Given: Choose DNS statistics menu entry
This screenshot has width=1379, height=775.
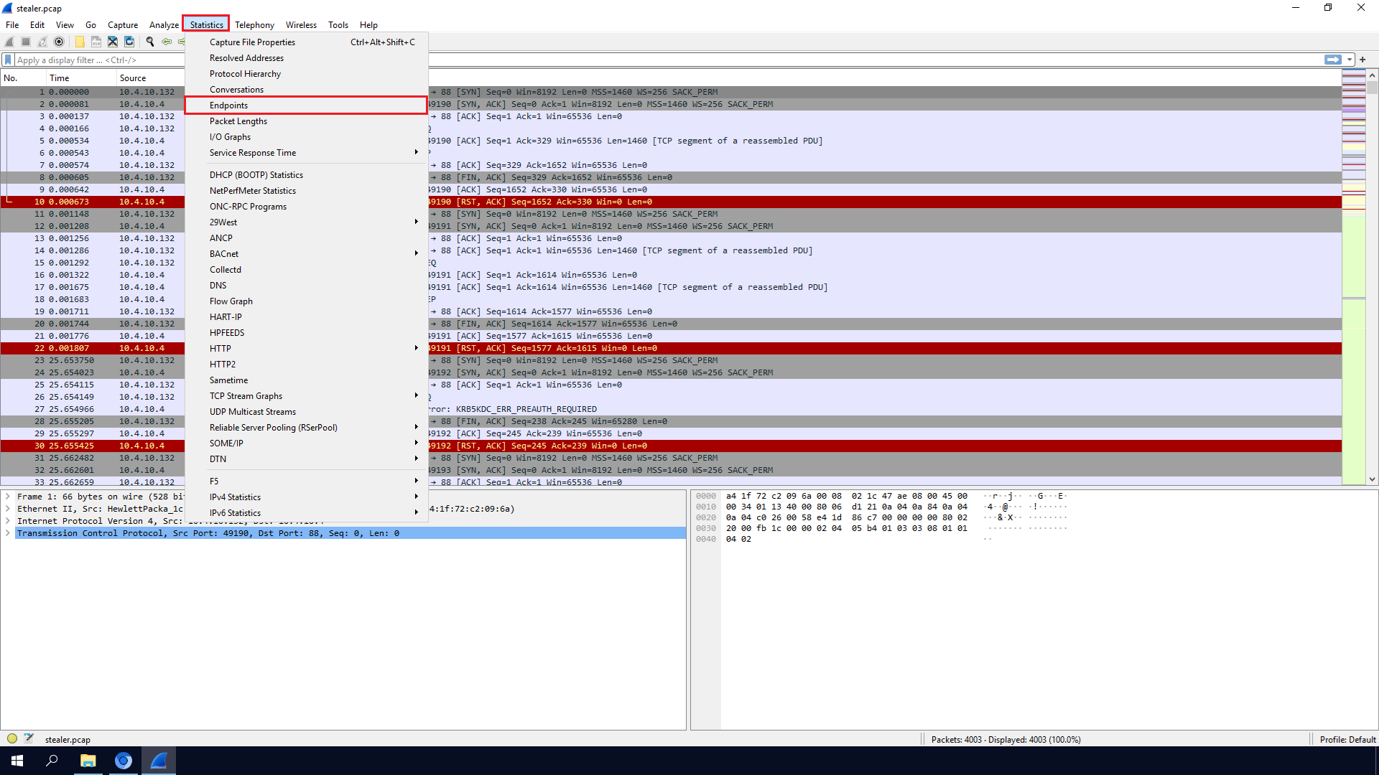Looking at the screenshot, I should pyautogui.click(x=307, y=286).
